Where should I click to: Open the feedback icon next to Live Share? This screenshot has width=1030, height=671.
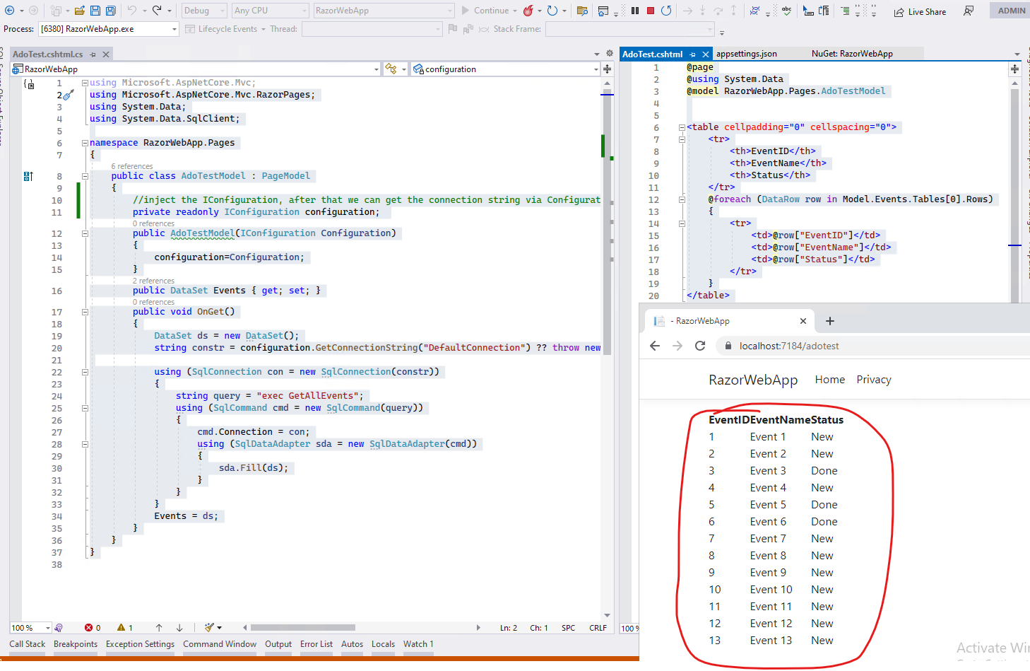click(969, 11)
